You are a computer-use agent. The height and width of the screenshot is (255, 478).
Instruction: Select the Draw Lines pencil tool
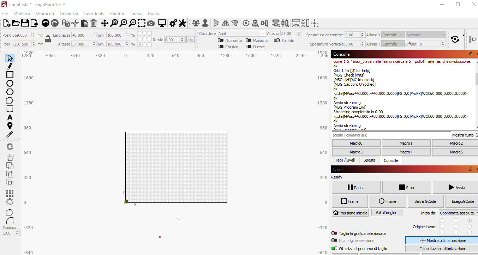(10, 66)
